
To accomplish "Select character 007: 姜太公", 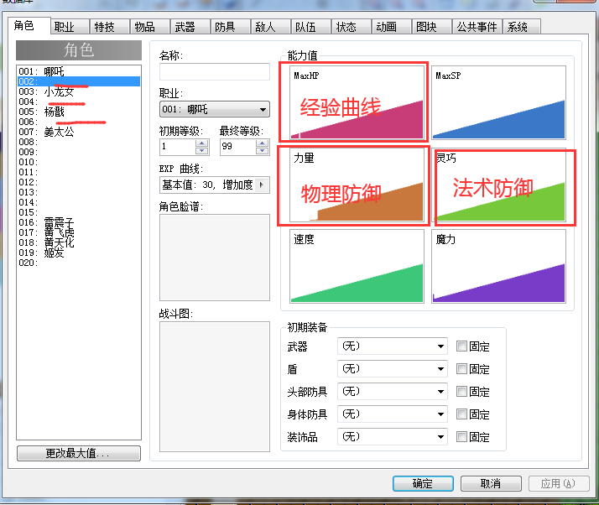I will 79,132.
